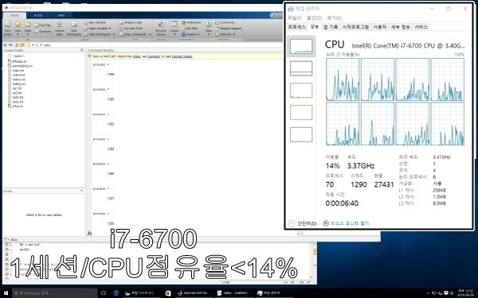Open the 프로세스 tab in Task Manager

pyautogui.click(x=297, y=27)
